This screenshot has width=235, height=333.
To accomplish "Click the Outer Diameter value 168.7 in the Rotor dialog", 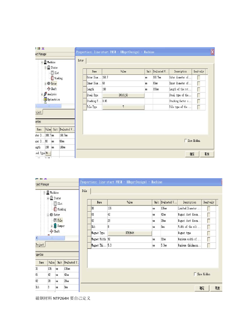I will 123,78.
